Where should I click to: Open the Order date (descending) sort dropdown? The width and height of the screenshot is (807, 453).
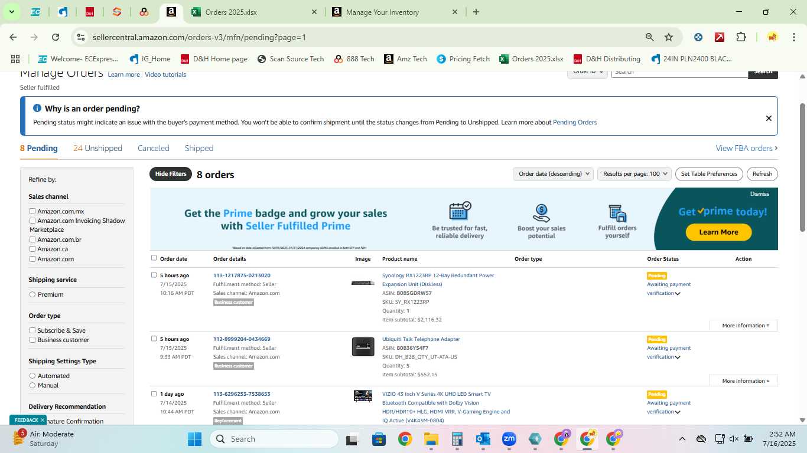[x=553, y=174]
